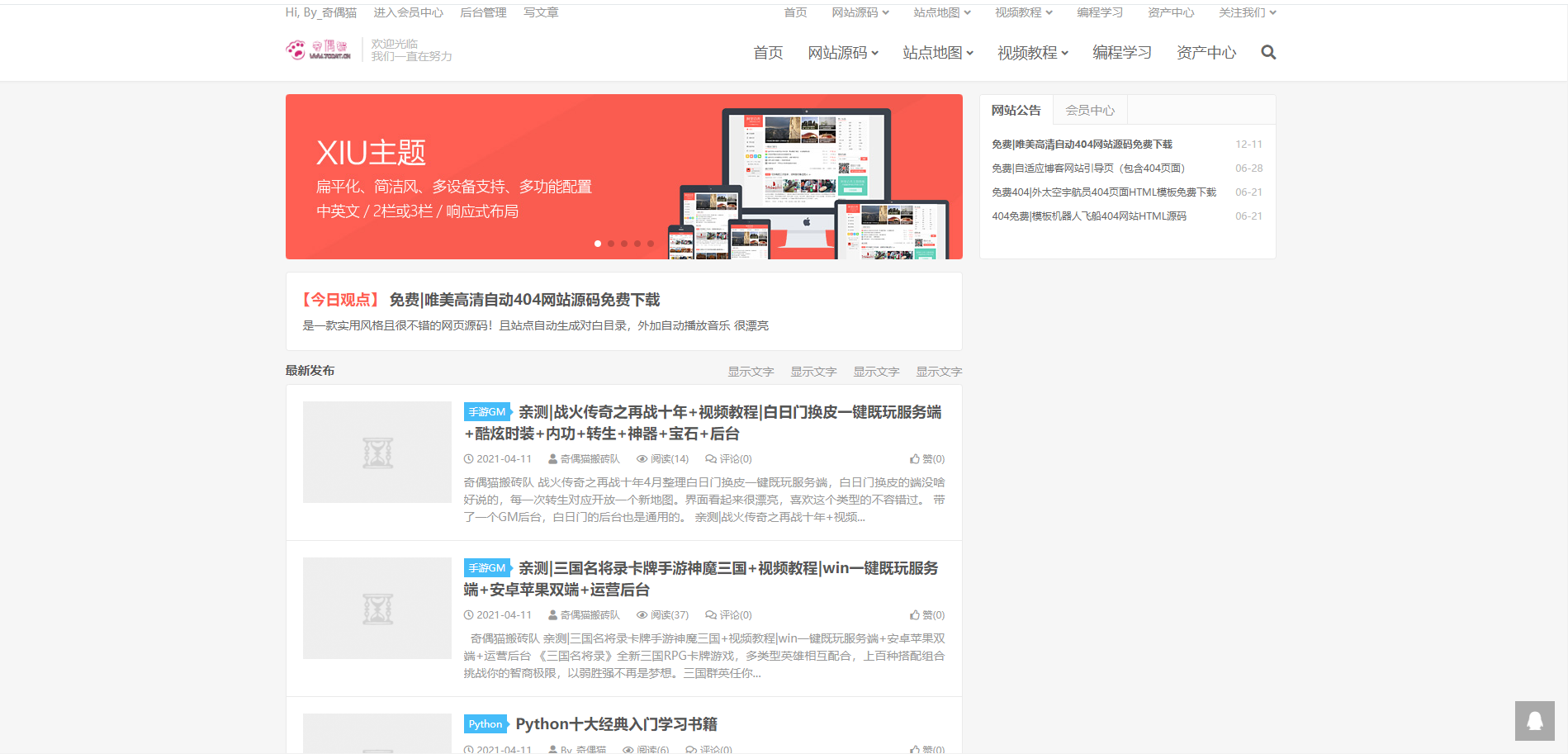Open 编程学习 in top small bar
Image resolution: width=1568 pixels, height=754 pixels.
tap(1100, 12)
